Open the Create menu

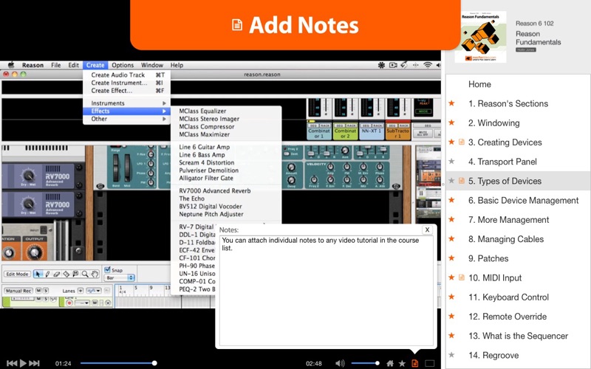(x=95, y=65)
